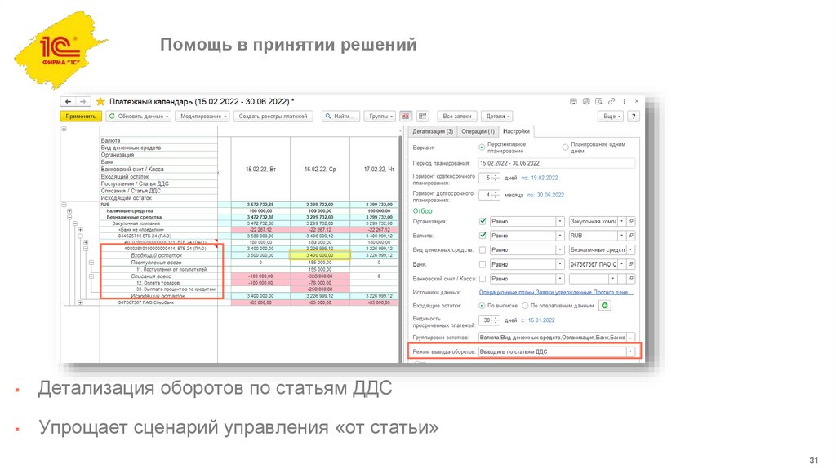Open the Детали dropdown menu
Screen dimensions: 836x468
coord(497,116)
